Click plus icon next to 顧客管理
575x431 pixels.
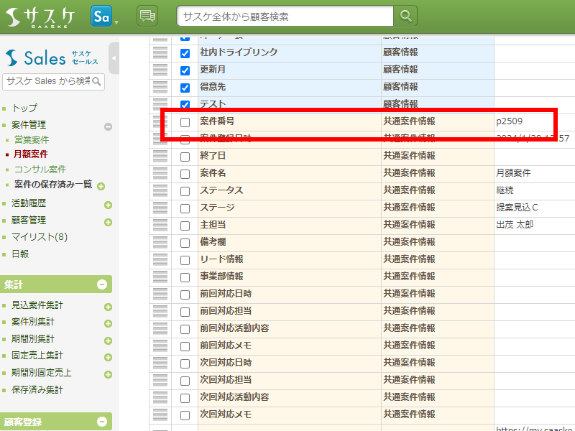tap(108, 221)
